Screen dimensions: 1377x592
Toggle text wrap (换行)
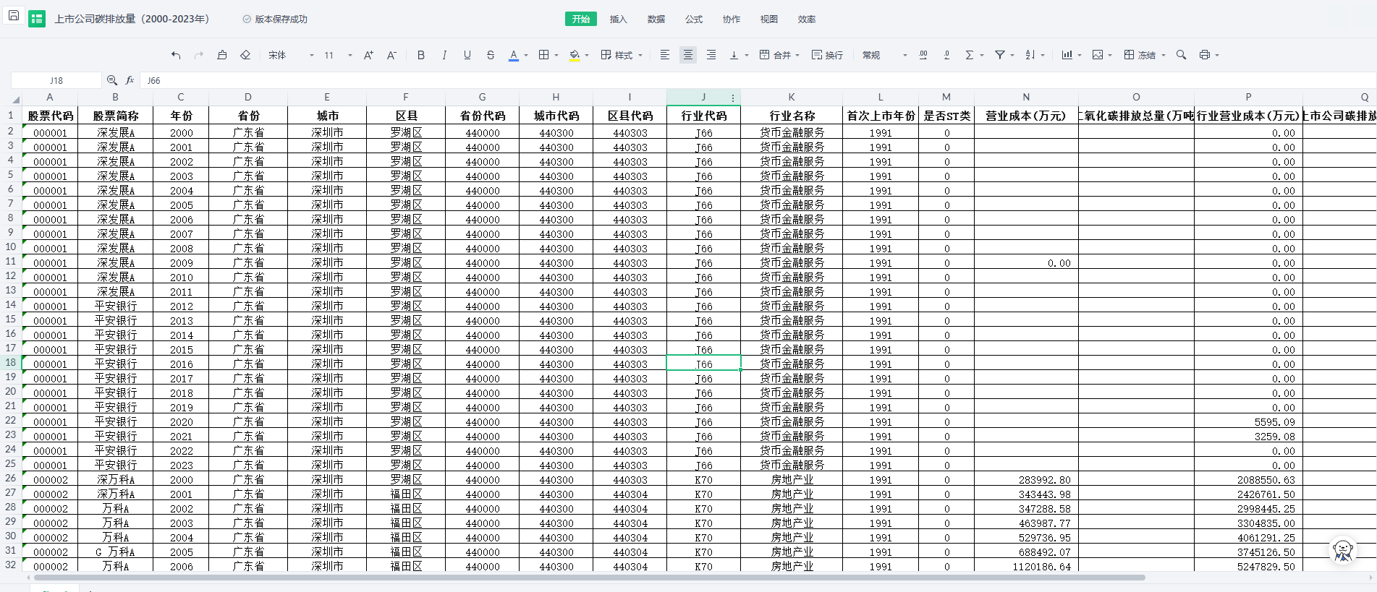(827, 55)
